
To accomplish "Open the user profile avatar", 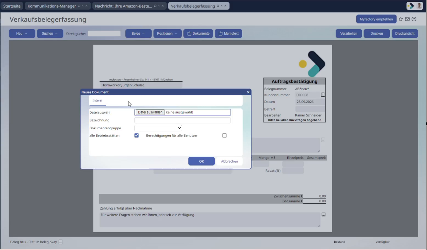I will click(419, 6).
